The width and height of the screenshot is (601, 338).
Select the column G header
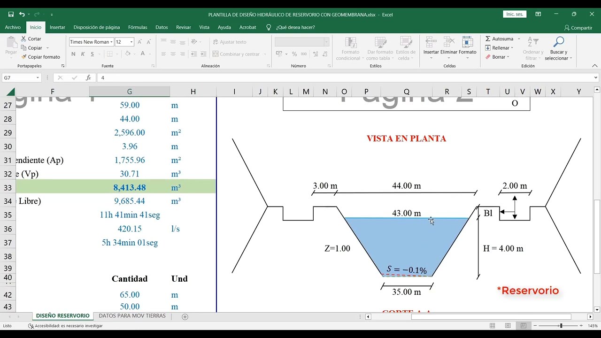[x=130, y=92]
